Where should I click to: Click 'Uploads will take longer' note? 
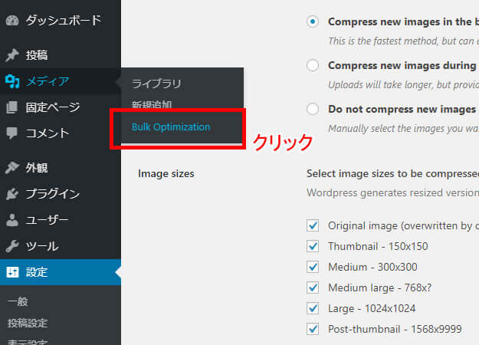[404, 84]
